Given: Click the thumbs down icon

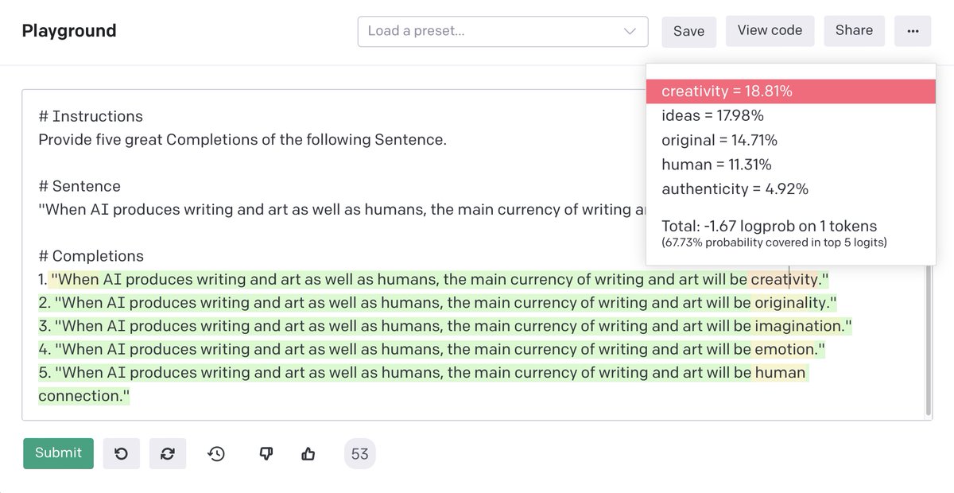Looking at the screenshot, I should 266,453.
